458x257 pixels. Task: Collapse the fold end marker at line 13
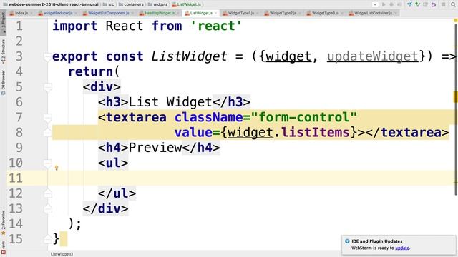tap(48, 208)
